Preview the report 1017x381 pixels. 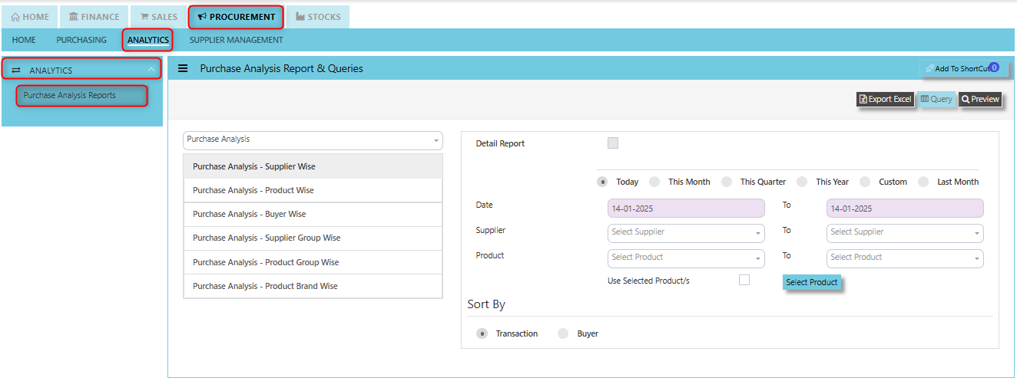point(980,100)
